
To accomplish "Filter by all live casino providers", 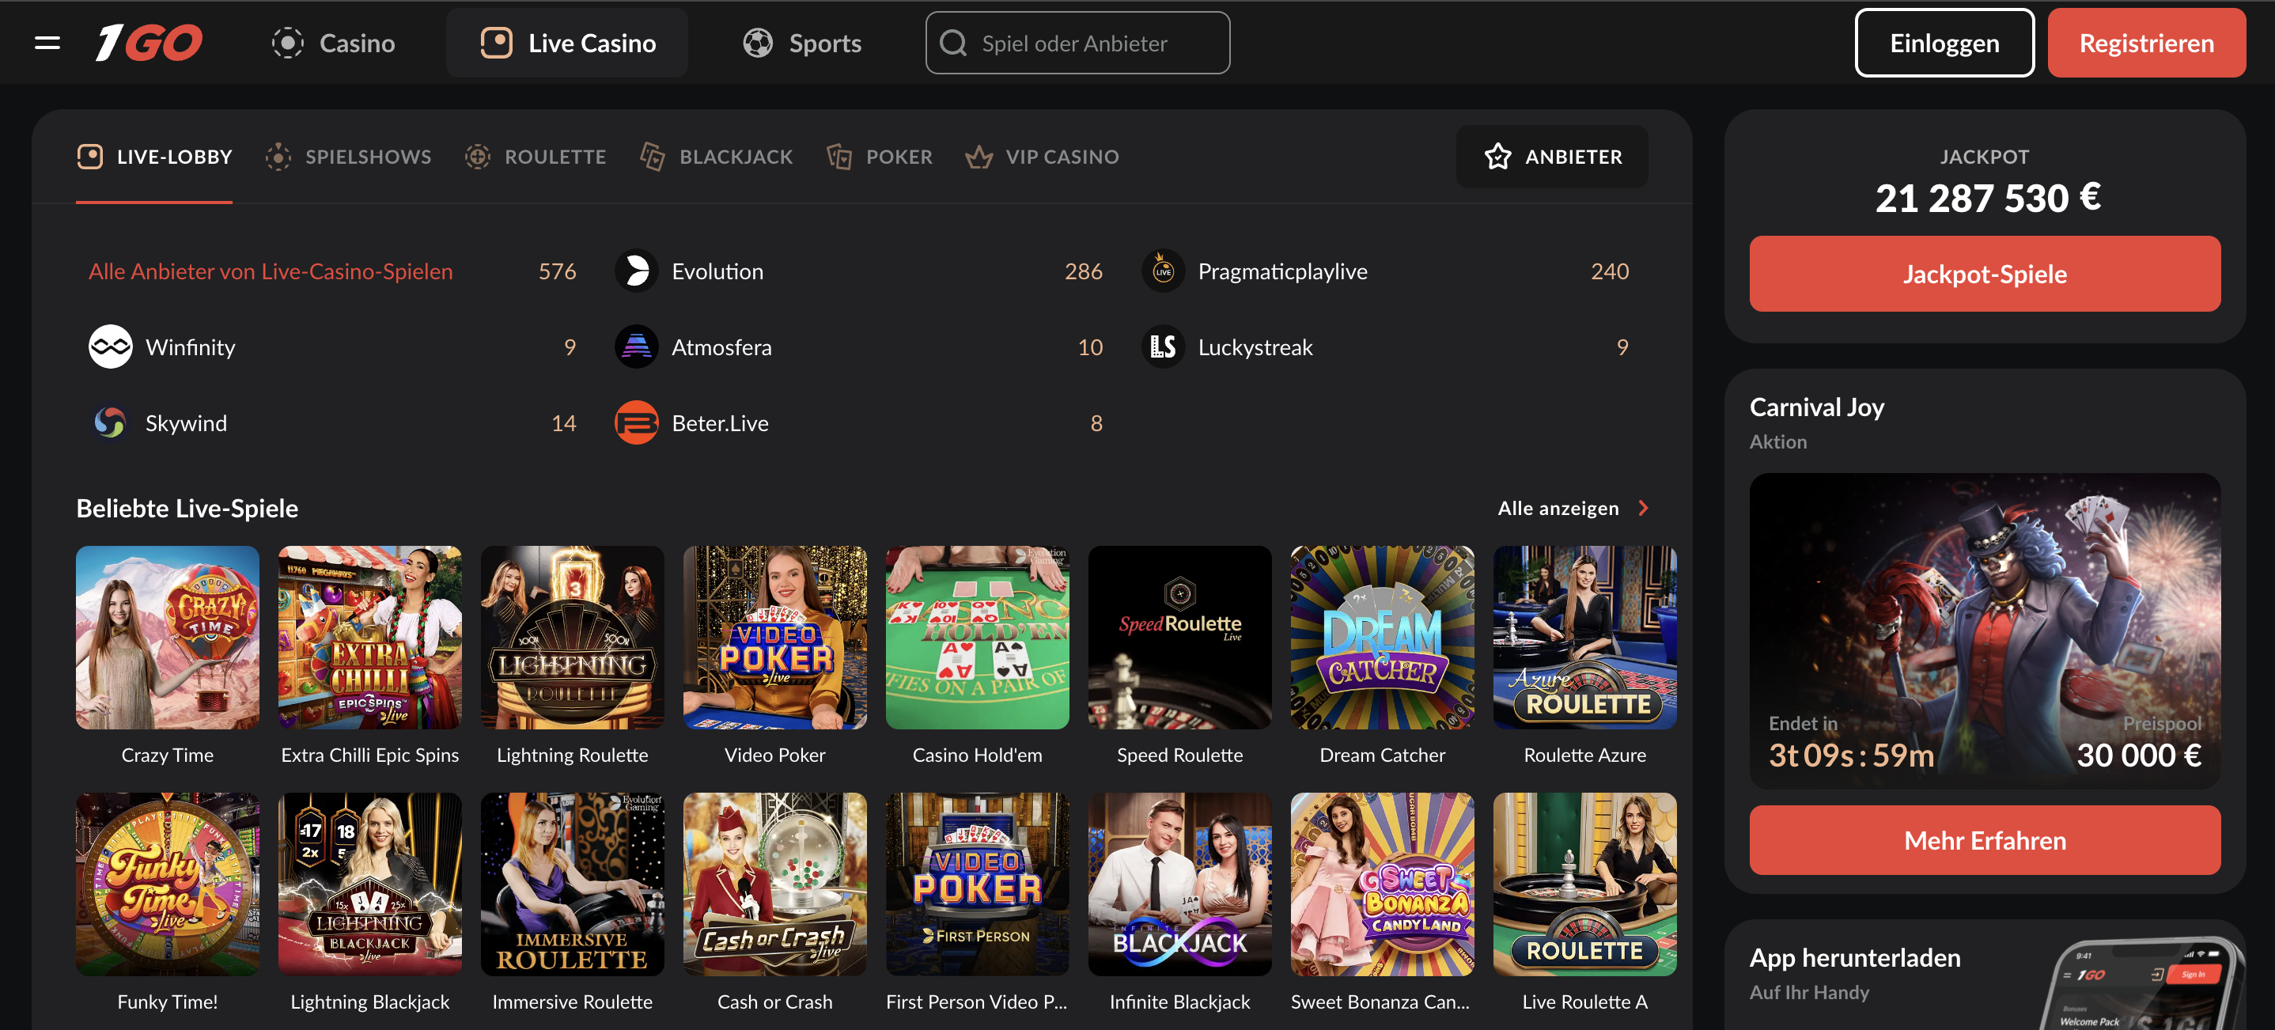I will 271,271.
